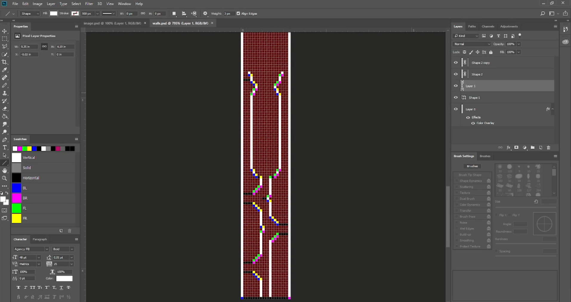Select the Hand tool
571x302 pixels.
(x=4, y=171)
